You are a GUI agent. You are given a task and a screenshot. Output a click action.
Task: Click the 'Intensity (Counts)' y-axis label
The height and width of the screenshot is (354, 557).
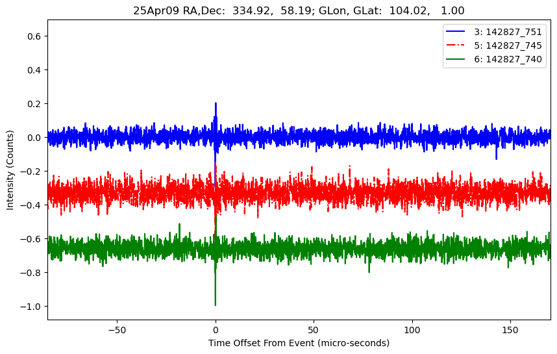pyautogui.click(x=10, y=170)
